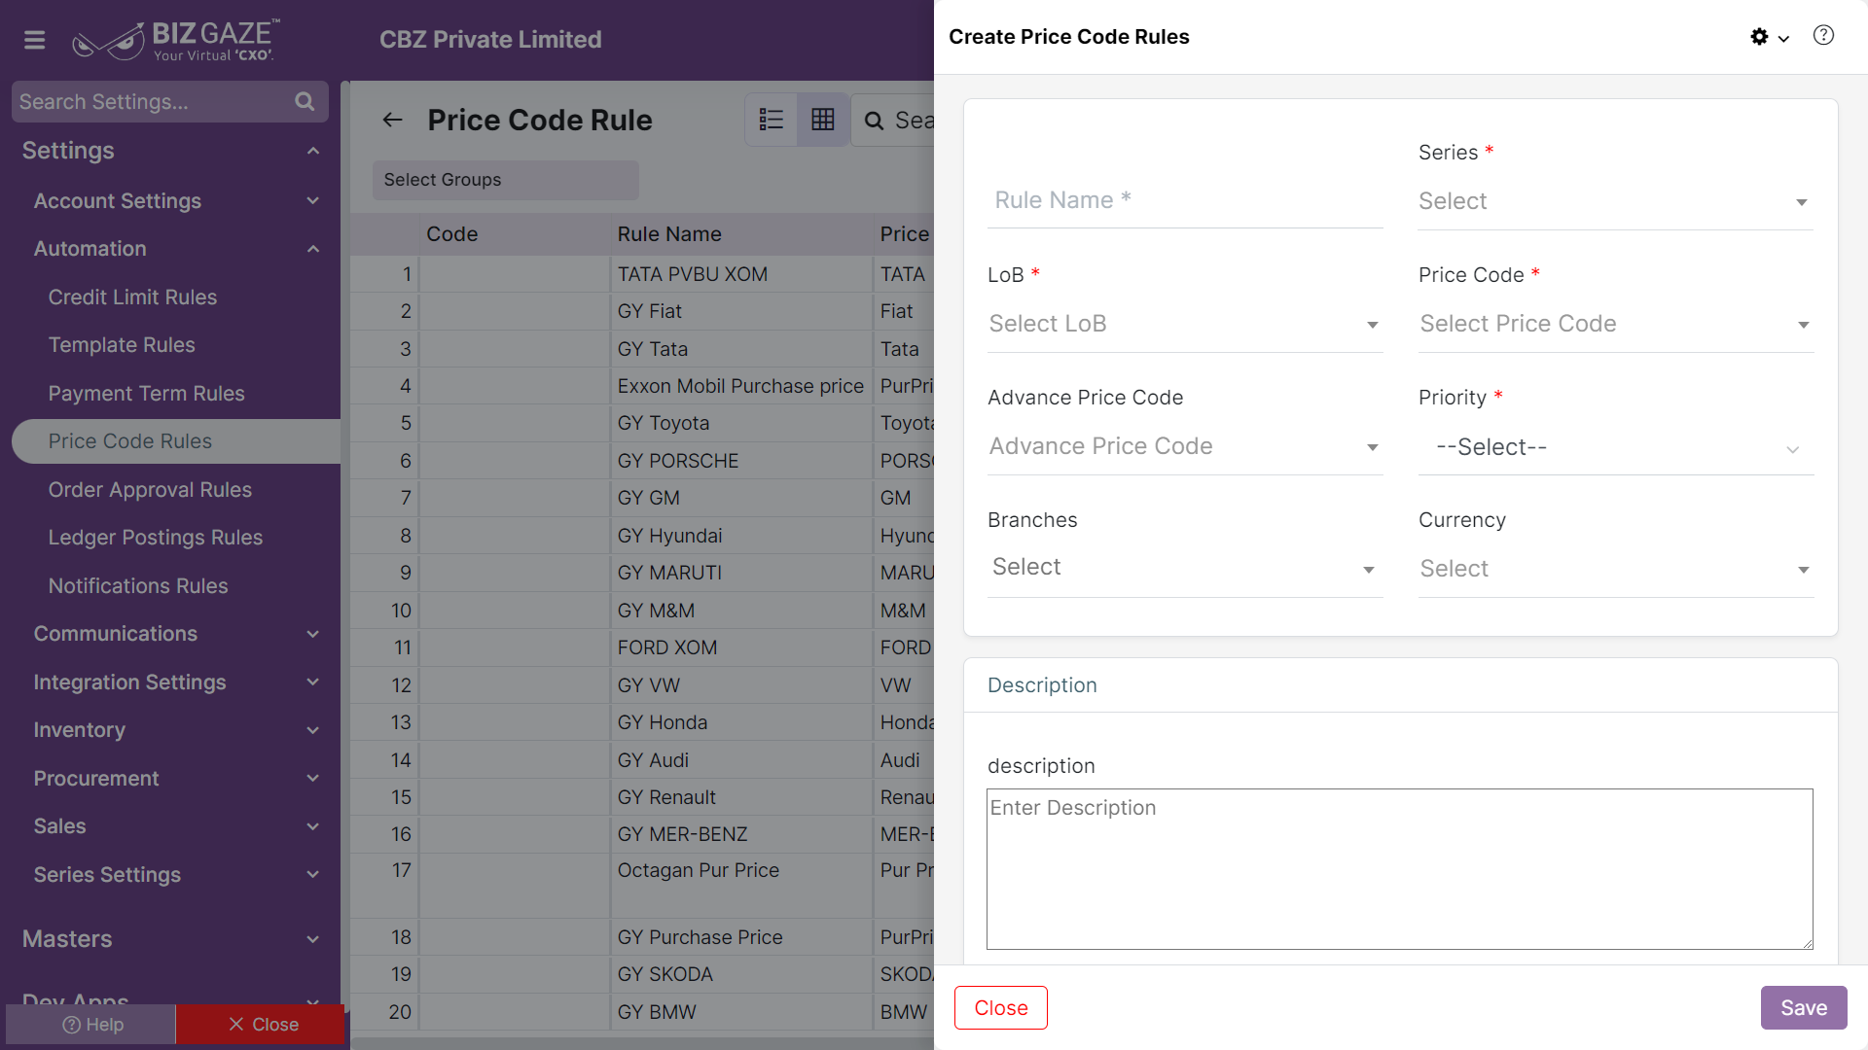Open the Series dropdown
Screen dimensions: 1868x1050
point(1615,201)
